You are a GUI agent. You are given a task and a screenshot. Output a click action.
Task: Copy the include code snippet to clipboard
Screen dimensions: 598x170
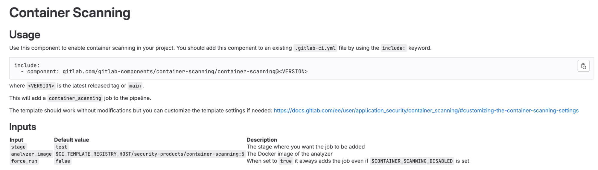[583, 66]
